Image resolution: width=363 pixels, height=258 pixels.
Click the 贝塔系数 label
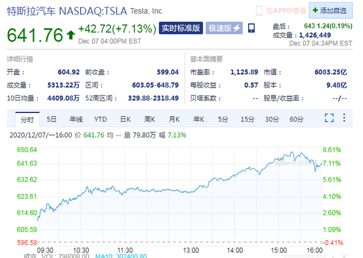[x=205, y=98]
